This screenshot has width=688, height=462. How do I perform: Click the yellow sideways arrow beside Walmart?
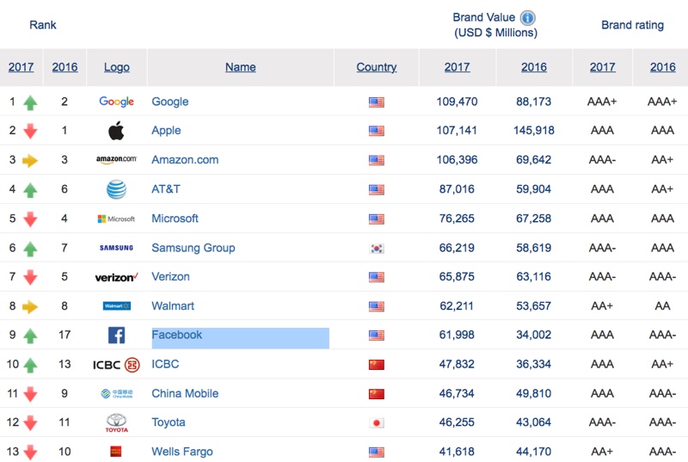30,306
